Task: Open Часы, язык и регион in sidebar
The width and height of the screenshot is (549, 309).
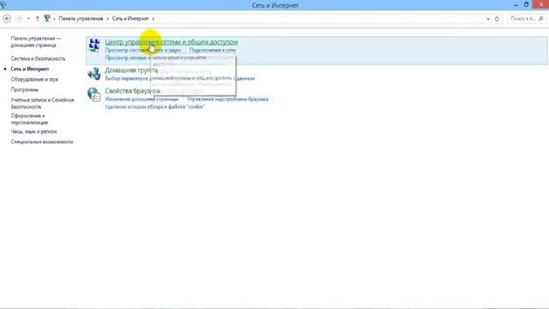Action: tap(33, 131)
